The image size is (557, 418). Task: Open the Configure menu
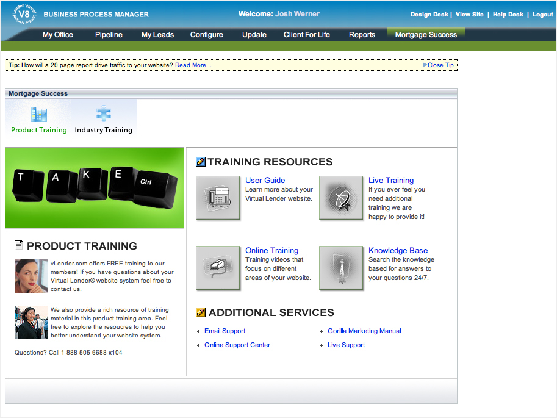pos(206,35)
